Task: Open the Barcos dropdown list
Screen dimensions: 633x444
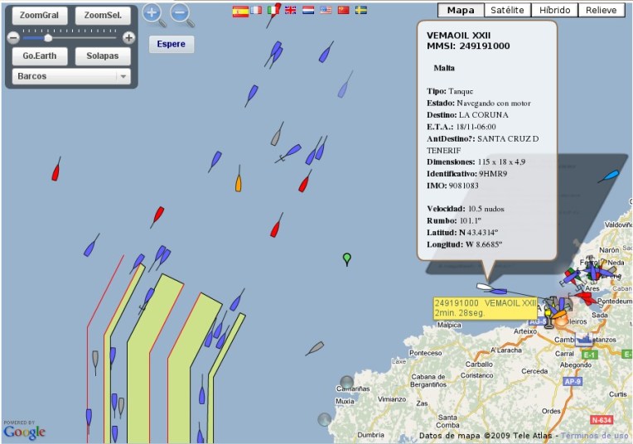Action: (x=123, y=76)
